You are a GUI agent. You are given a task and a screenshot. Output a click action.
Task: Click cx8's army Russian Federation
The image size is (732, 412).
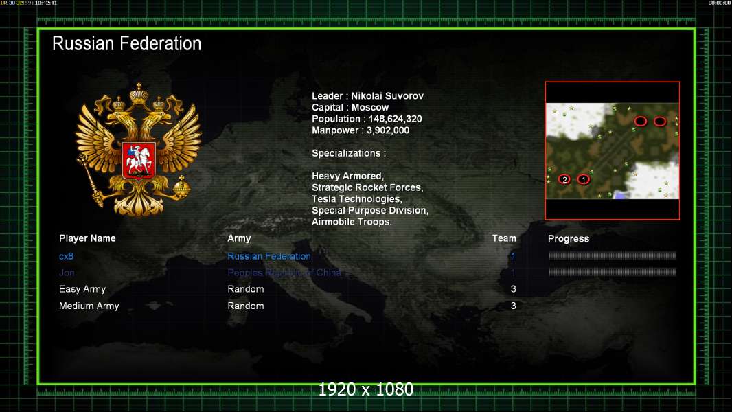click(x=269, y=256)
